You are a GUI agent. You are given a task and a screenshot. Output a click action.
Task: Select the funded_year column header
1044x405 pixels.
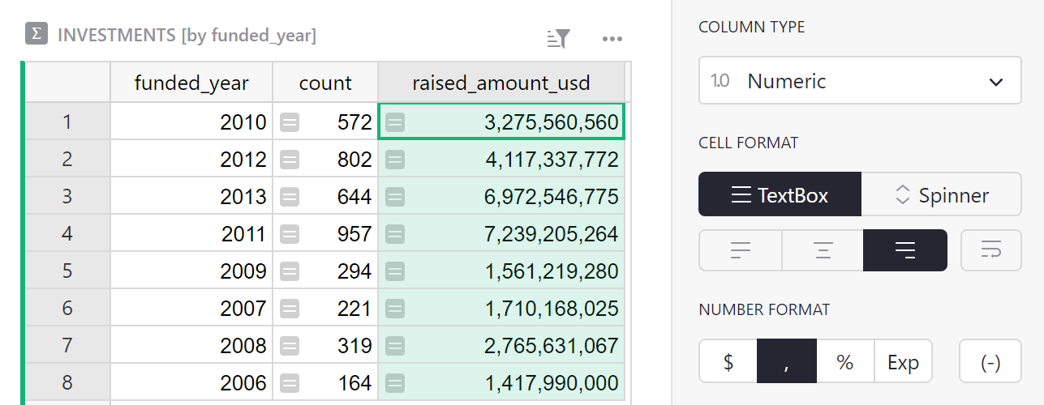tap(191, 83)
